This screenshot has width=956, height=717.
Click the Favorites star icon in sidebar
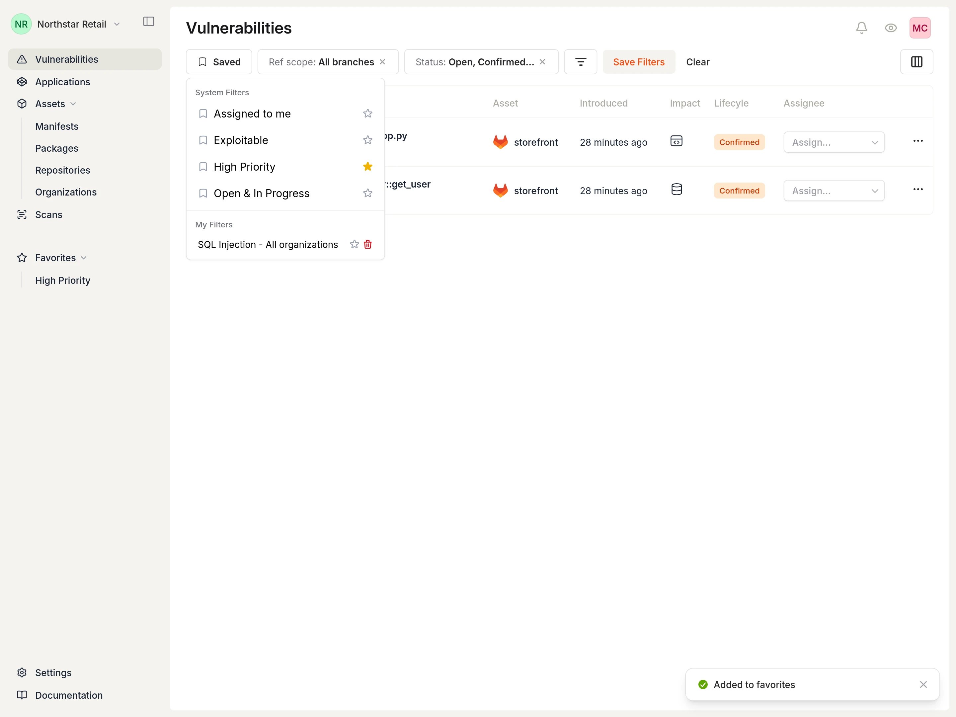pos(22,258)
